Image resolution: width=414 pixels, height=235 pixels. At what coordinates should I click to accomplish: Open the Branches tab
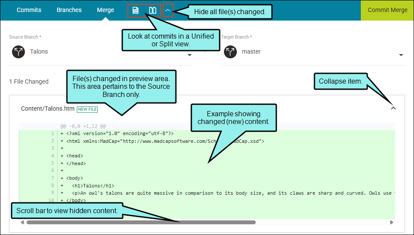pyautogui.click(x=69, y=10)
